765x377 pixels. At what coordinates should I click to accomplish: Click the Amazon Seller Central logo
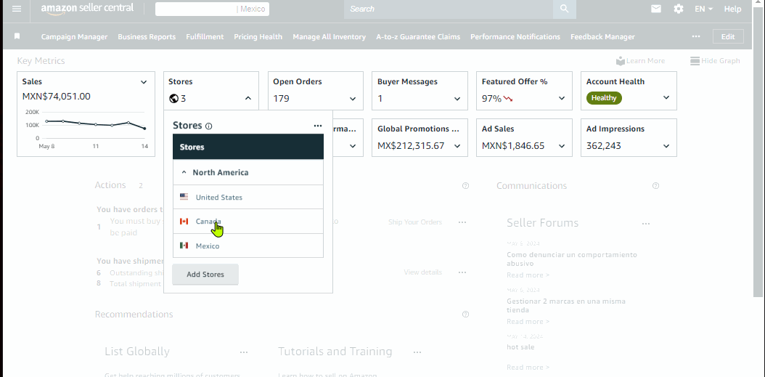(x=87, y=9)
